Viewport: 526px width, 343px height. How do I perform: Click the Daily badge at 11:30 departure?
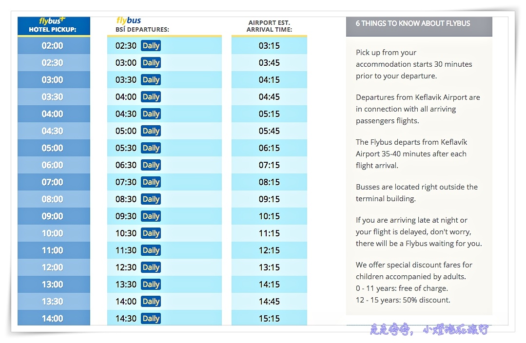click(151, 250)
